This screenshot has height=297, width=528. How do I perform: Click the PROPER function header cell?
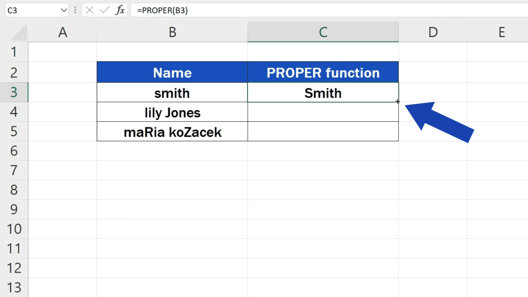pos(323,72)
